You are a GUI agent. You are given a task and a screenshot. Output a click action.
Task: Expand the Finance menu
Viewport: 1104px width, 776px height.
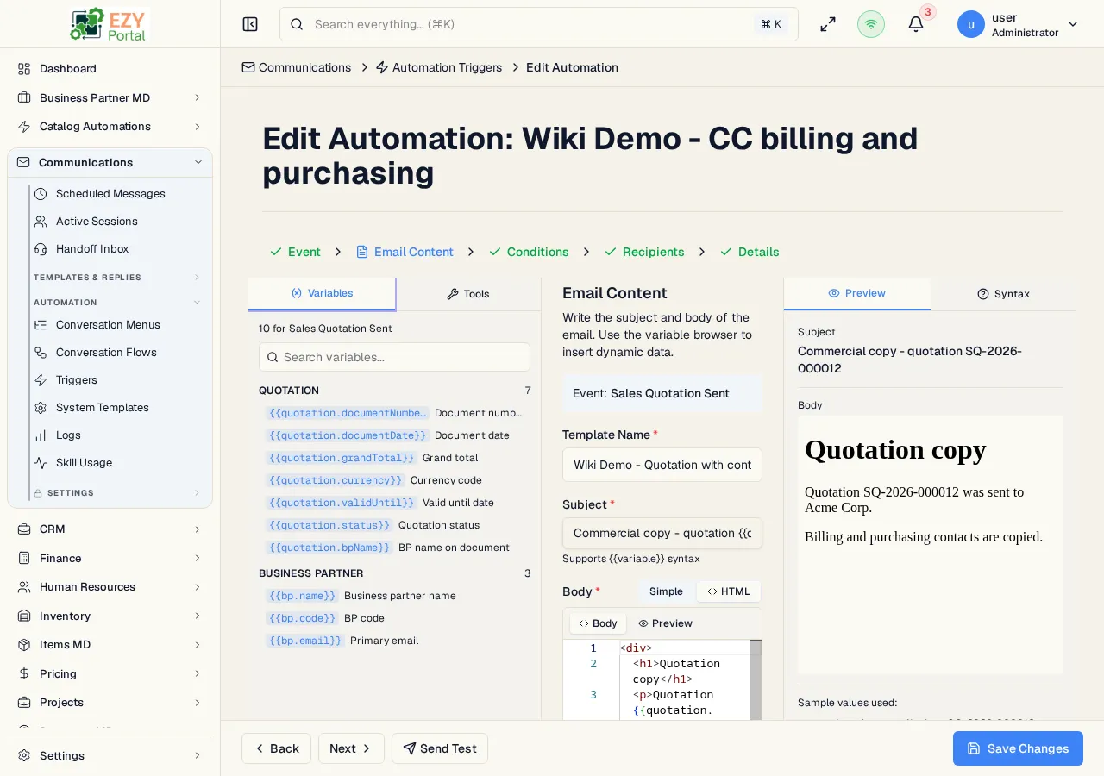pos(110,559)
